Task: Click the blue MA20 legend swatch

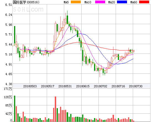Action: point(122,2)
